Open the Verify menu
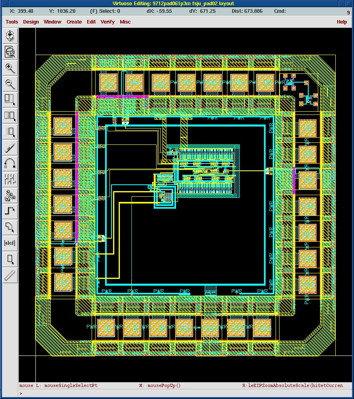Screen dimensions: 354x399 click(108, 22)
